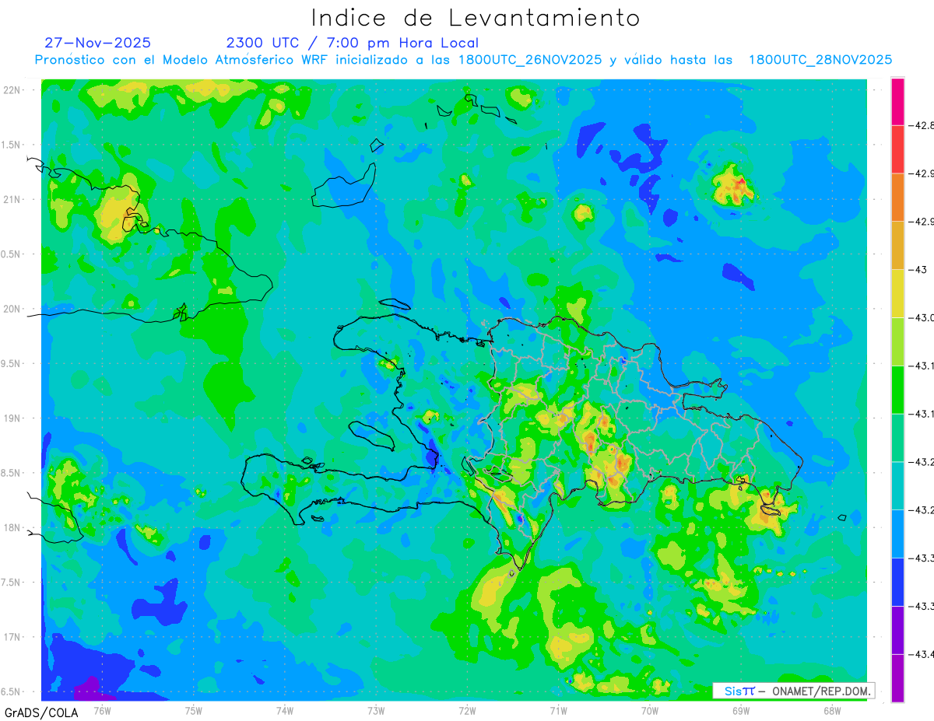Click the "73W" longitude label
Screen dimensions: 934x721
tap(376, 710)
